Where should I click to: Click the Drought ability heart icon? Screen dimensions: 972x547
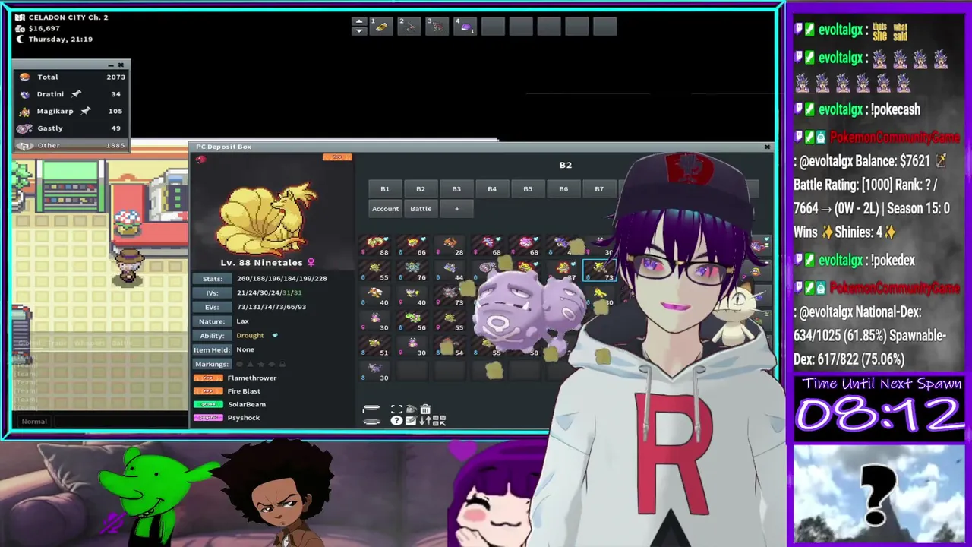point(275,335)
